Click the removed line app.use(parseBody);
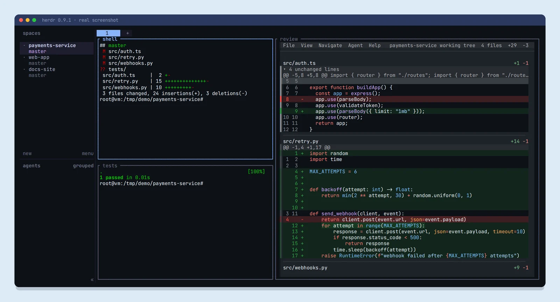 (404, 99)
